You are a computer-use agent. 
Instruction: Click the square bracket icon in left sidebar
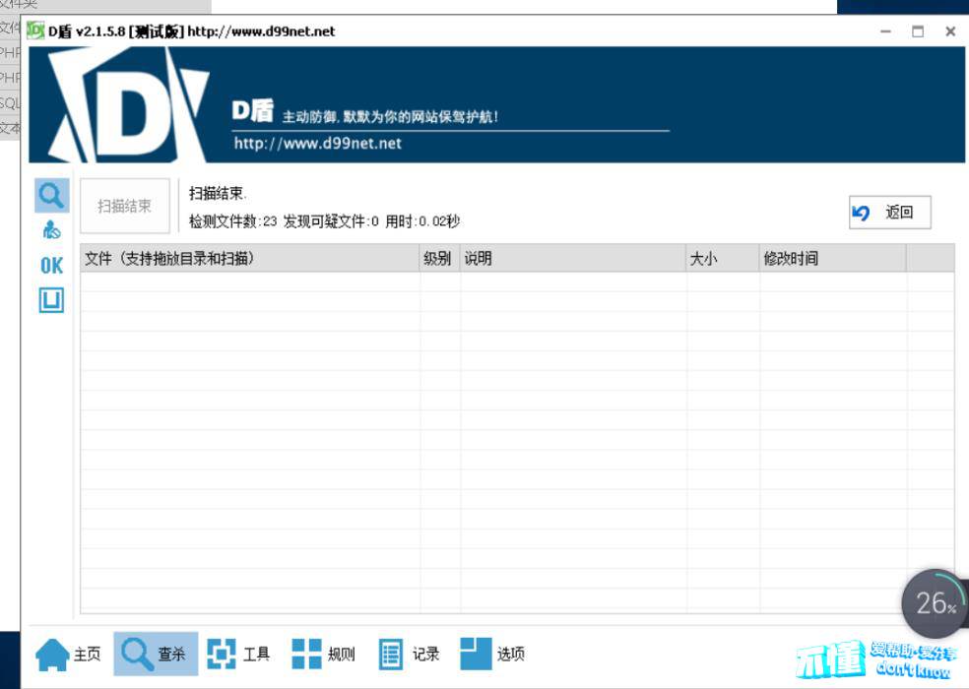click(x=51, y=300)
